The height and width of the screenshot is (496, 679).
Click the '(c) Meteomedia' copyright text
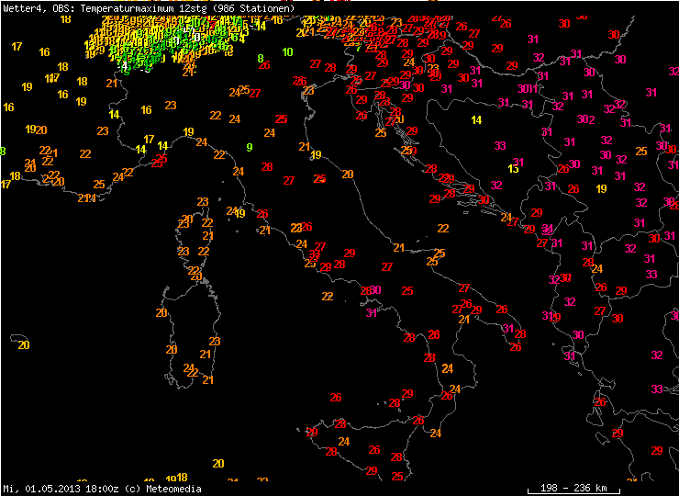pyautogui.click(x=163, y=489)
